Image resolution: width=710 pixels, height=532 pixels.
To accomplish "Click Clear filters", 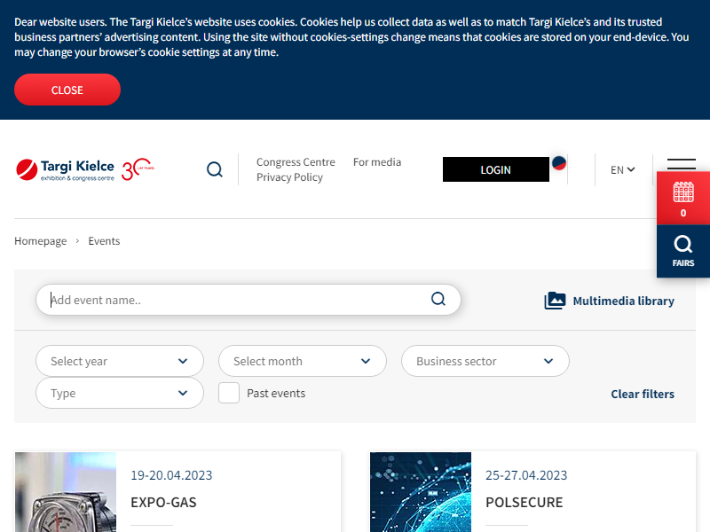I will click(643, 394).
